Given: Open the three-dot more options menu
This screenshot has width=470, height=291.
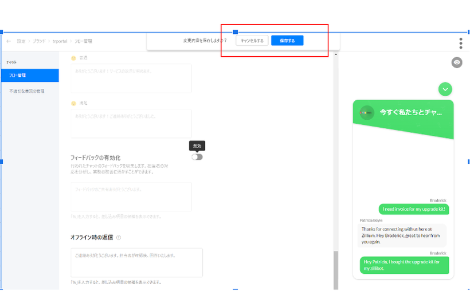Looking at the screenshot, I should click(x=461, y=44).
